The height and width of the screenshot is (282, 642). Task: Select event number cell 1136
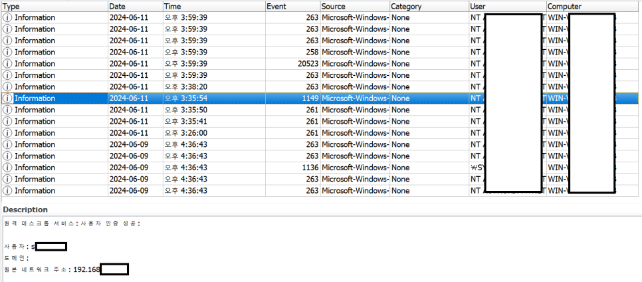(292, 168)
